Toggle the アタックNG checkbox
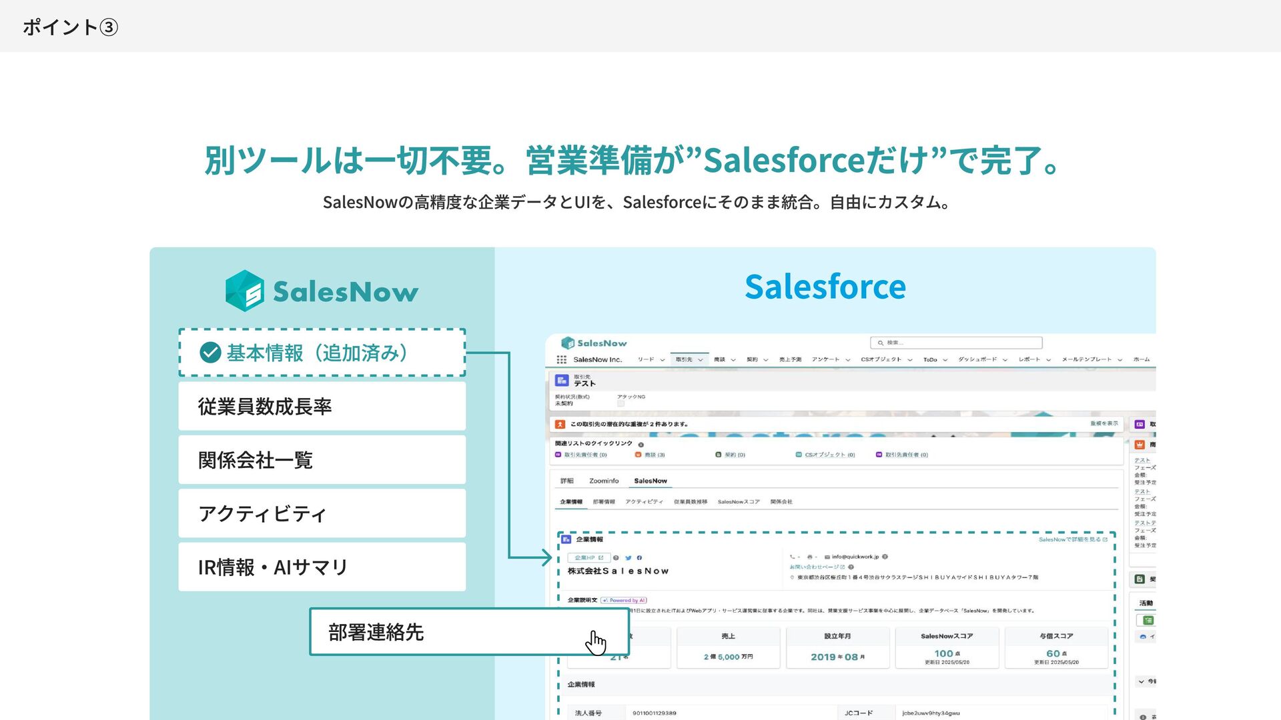 [x=620, y=403]
